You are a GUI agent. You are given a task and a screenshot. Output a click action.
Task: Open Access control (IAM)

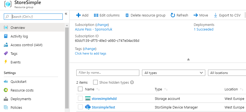click(x=27, y=45)
